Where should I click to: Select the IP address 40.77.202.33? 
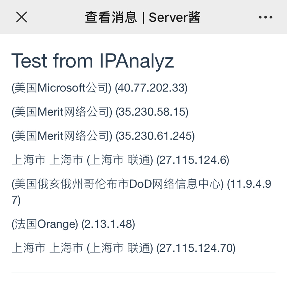tap(152, 88)
